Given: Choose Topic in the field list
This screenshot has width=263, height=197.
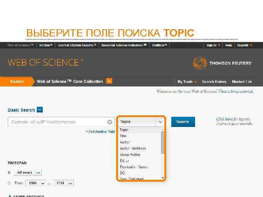Looking at the screenshot, I should (140, 130).
